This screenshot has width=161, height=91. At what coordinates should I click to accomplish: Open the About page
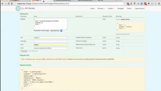pyautogui.click(x=129, y=8)
